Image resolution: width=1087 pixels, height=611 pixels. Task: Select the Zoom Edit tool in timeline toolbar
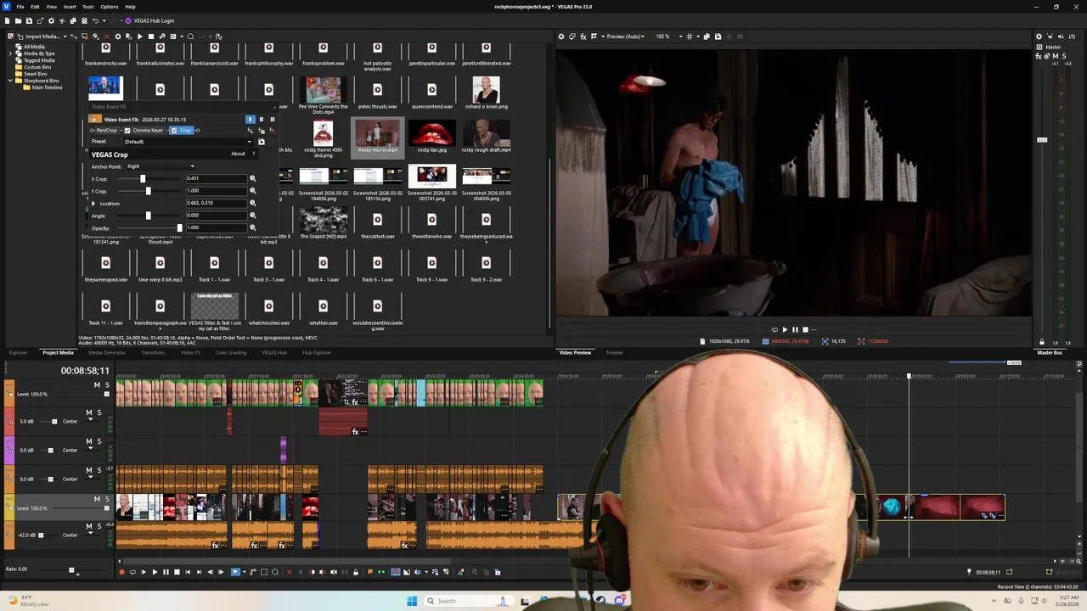click(x=275, y=572)
